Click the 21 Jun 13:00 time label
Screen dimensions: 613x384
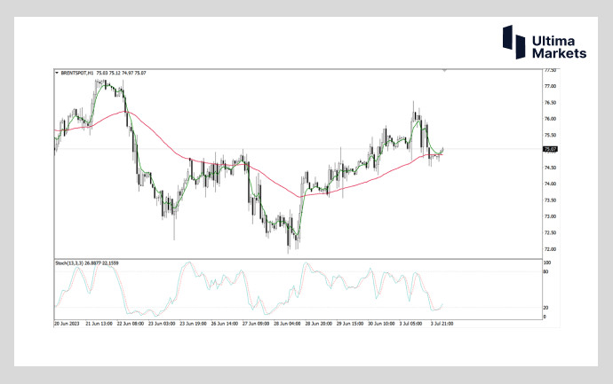pos(99,324)
